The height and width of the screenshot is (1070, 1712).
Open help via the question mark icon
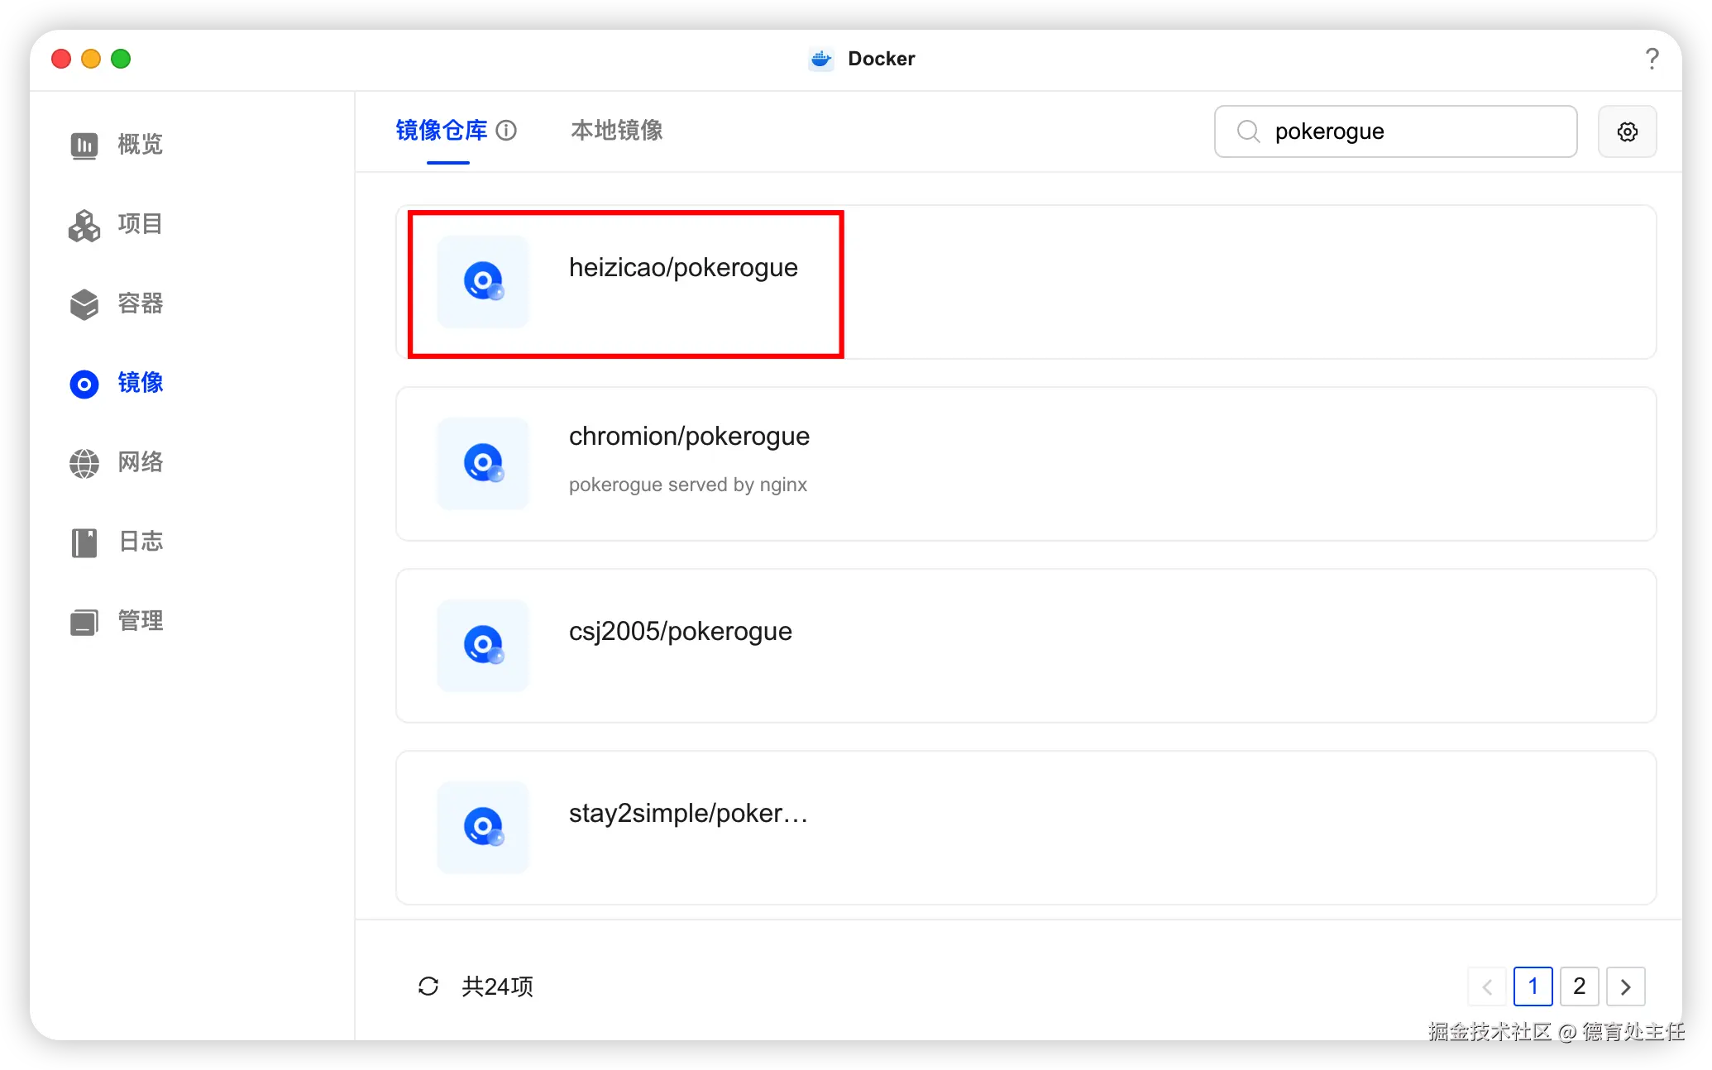point(1652,59)
